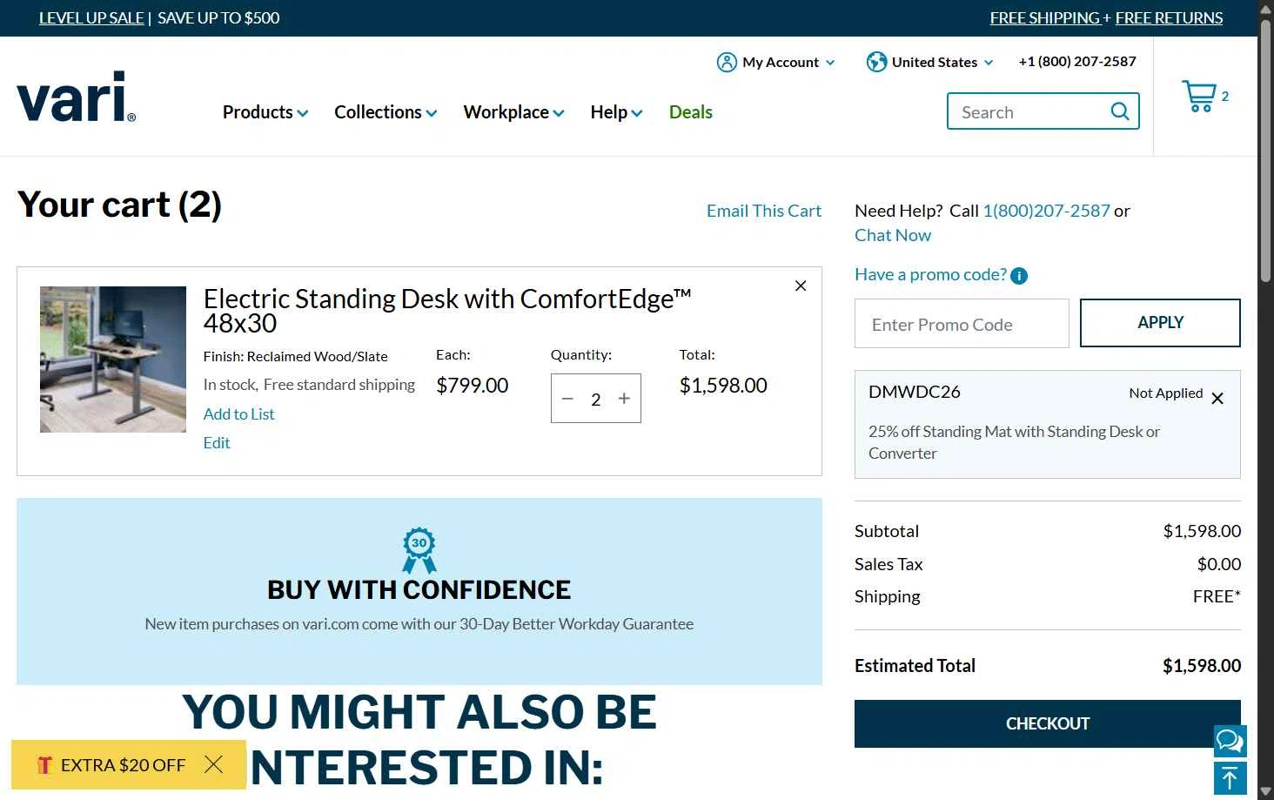Click Free Shipping link

click(1045, 18)
